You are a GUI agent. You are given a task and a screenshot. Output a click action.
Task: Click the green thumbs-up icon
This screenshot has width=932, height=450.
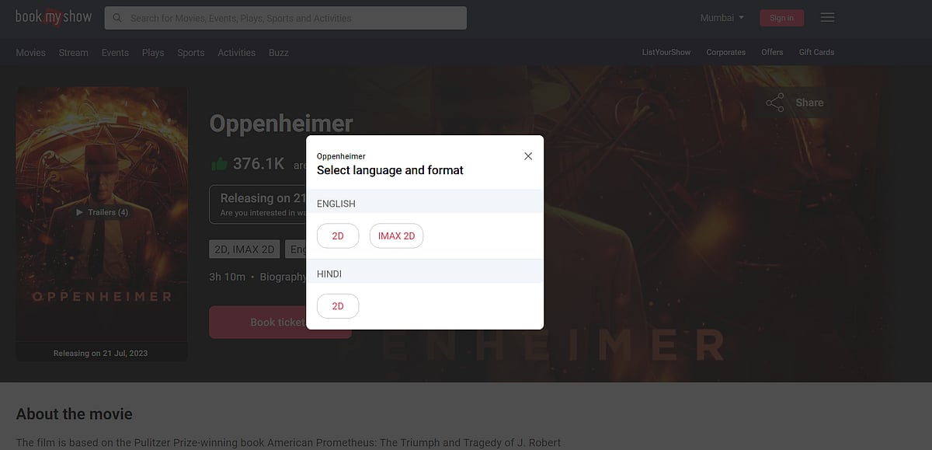(x=219, y=163)
